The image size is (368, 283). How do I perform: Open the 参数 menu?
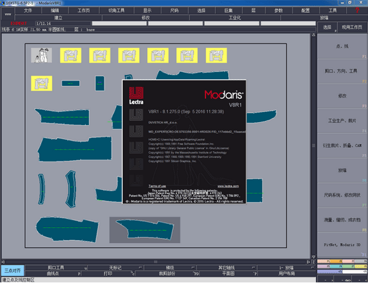click(278, 10)
